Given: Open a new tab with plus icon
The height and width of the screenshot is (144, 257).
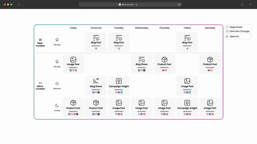Looking at the screenshot, I should tap(251, 4).
